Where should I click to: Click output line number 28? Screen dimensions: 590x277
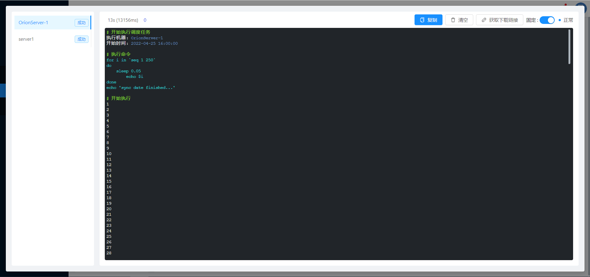109,253
